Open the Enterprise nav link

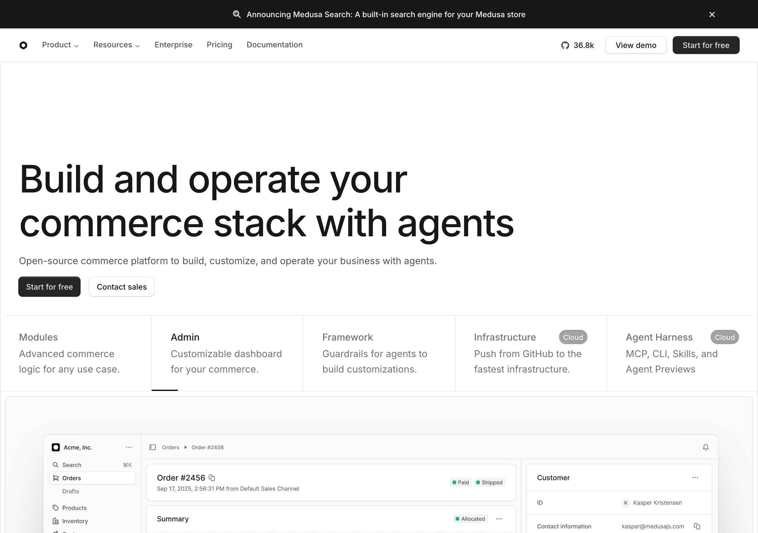[x=173, y=45]
